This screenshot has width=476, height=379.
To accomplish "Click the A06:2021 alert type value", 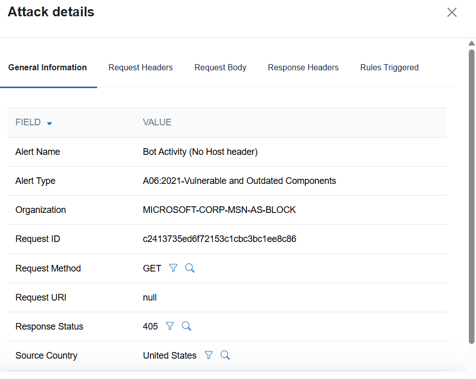I will click(x=239, y=181).
